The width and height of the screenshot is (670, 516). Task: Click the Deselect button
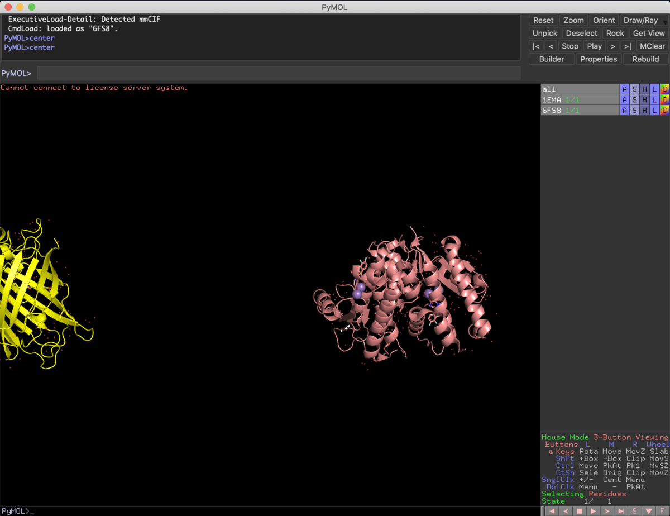582,33
